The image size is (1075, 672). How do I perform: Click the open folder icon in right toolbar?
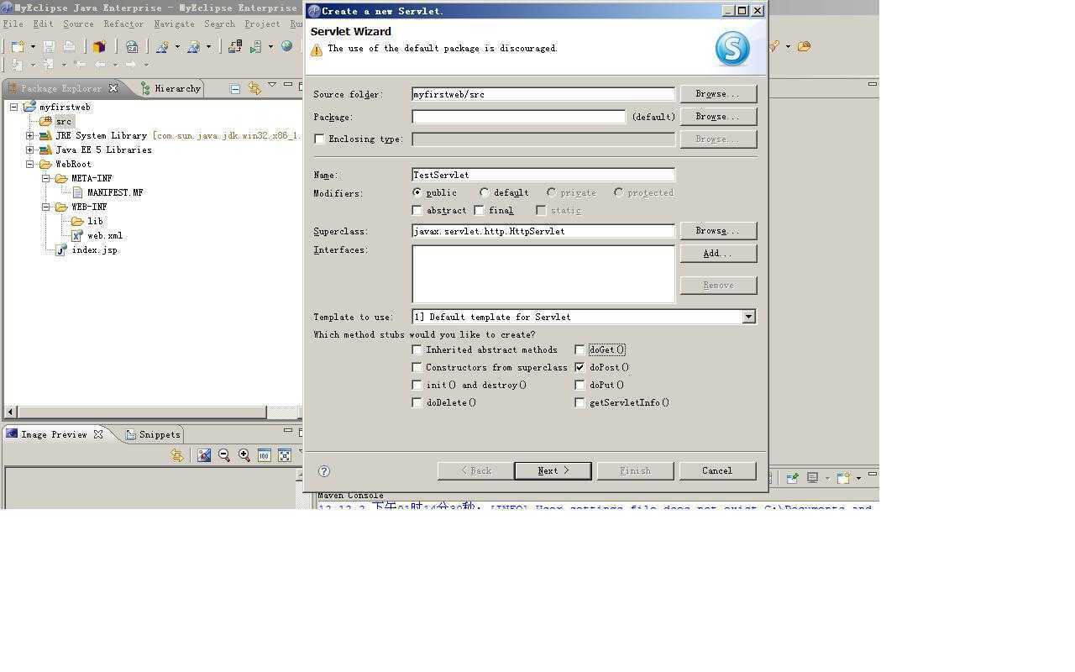(804, 46)
